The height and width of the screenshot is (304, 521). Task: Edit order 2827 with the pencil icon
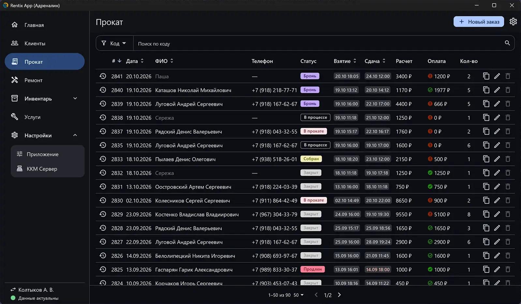point(497,242)
